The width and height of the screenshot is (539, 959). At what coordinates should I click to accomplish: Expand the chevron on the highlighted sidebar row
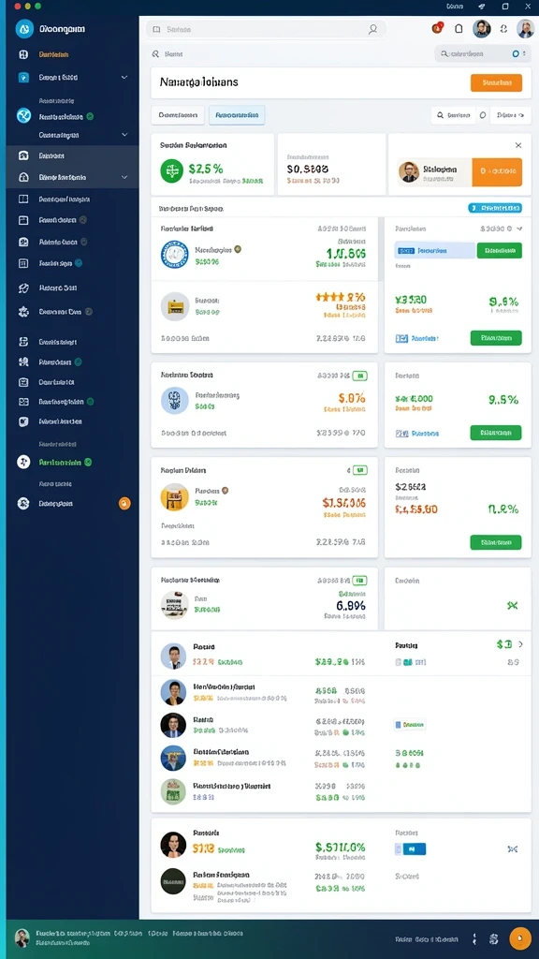click(x=124, y=177)
